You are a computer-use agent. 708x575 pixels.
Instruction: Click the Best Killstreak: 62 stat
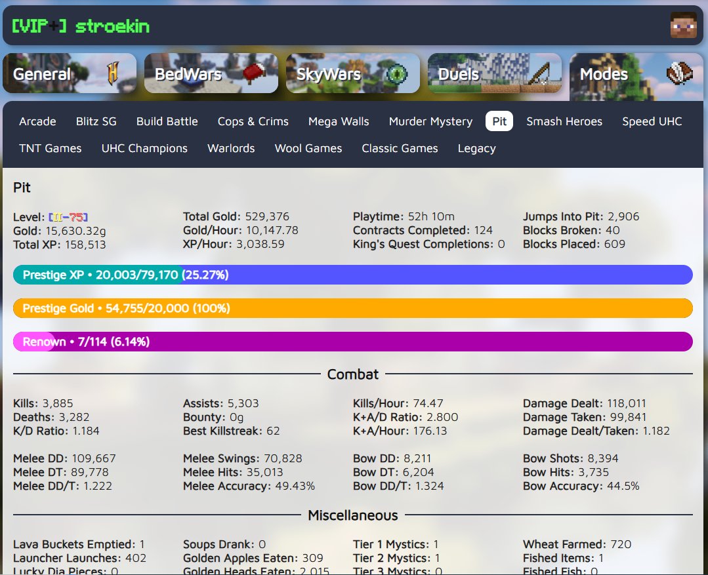pyautogui.click(x=231, y=431)
